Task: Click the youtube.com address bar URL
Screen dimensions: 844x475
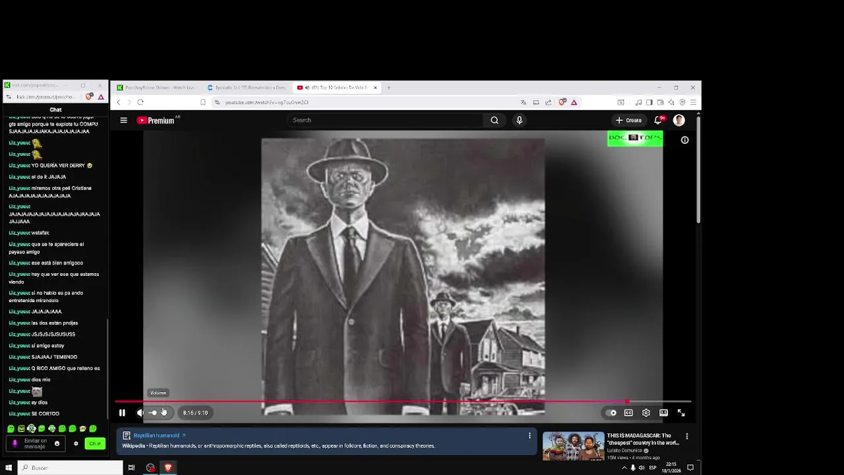Action: (x=266, y=102)
